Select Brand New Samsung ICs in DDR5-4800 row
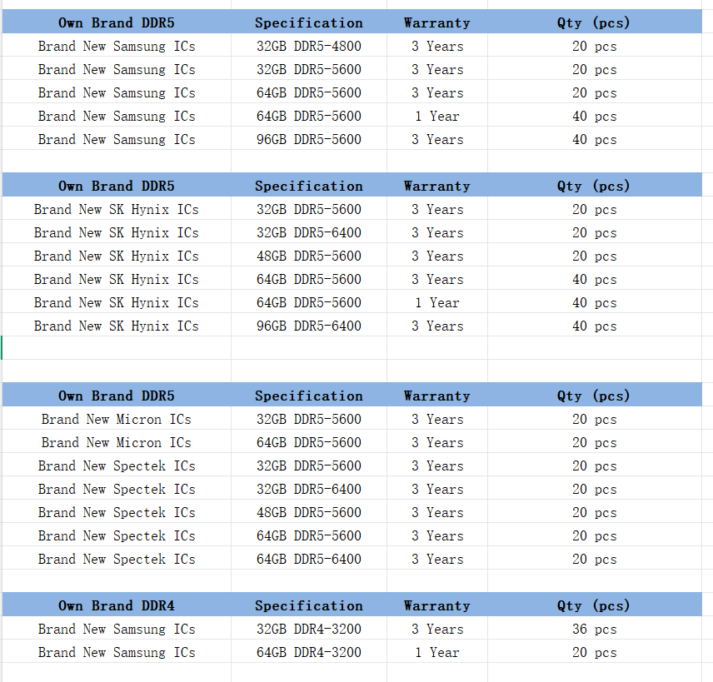713x682 pixels. [x=117, y=46]
